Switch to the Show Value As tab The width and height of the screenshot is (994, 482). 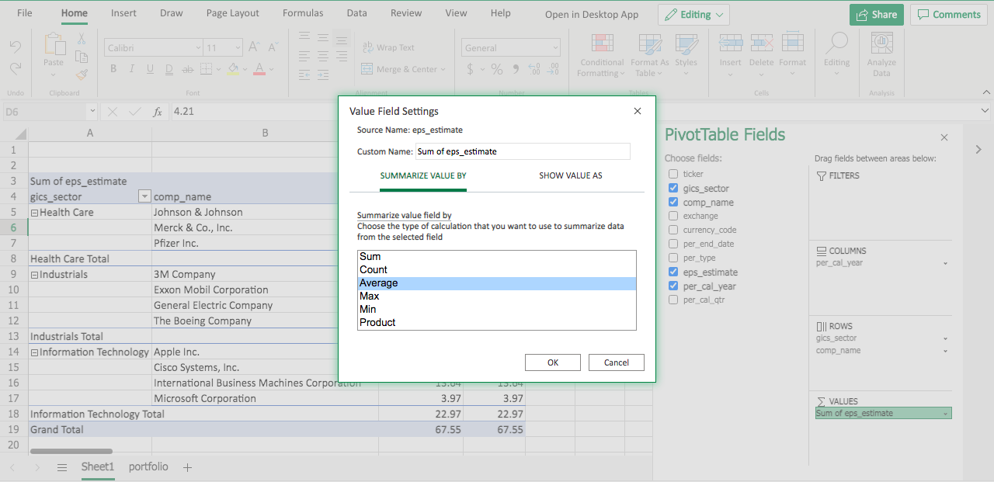(570, 175)
